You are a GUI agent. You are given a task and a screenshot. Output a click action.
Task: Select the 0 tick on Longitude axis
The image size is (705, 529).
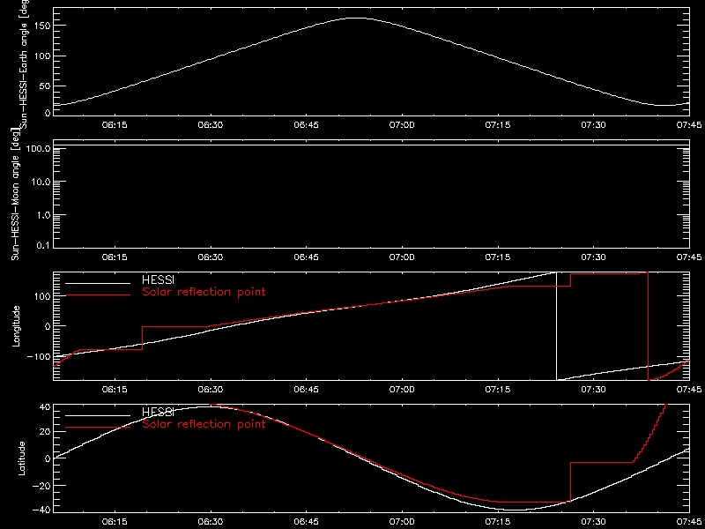tap(48, 326)
